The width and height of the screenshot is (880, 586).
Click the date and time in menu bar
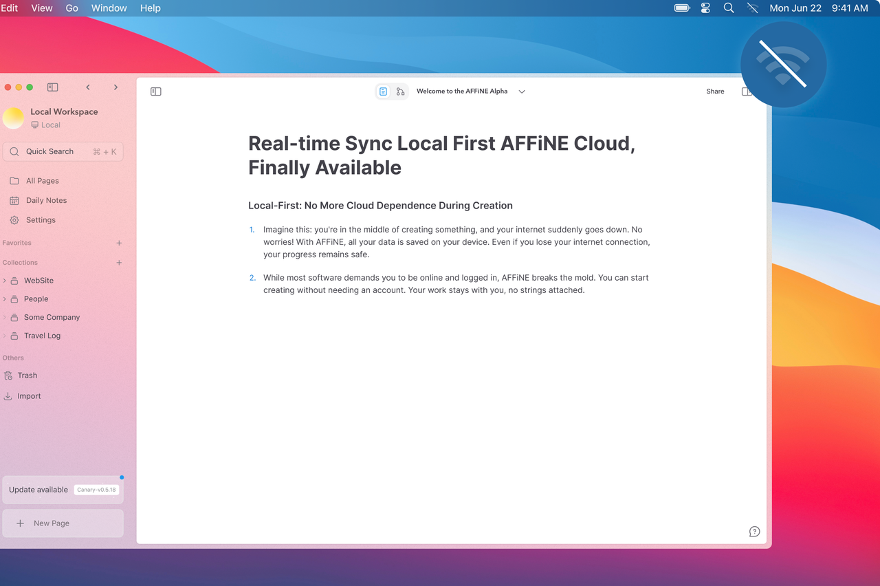[819, 8]
